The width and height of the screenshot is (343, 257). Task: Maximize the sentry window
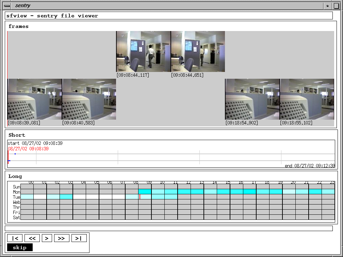click(x=336, y=6)
